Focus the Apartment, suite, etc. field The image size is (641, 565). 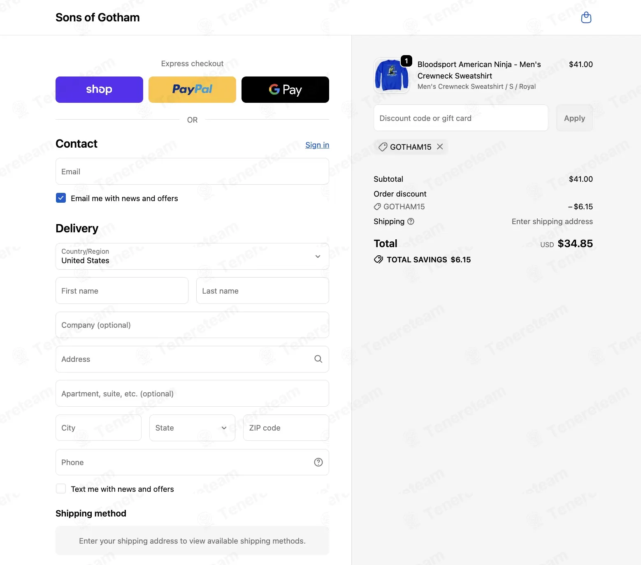pyautogui.click(x=192, y=394)
